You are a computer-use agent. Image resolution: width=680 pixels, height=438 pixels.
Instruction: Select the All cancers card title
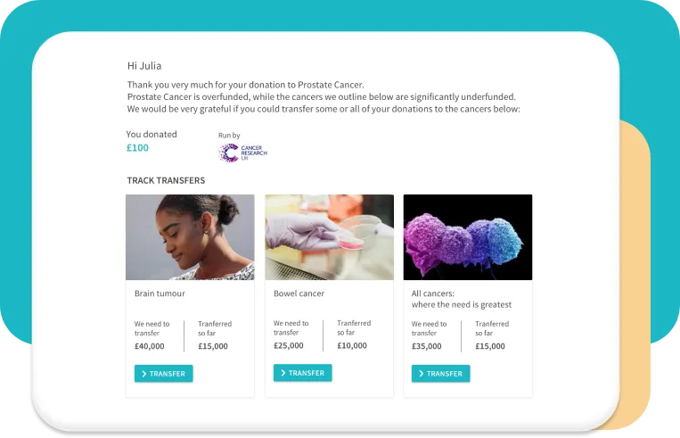click(x=461, y=299)
